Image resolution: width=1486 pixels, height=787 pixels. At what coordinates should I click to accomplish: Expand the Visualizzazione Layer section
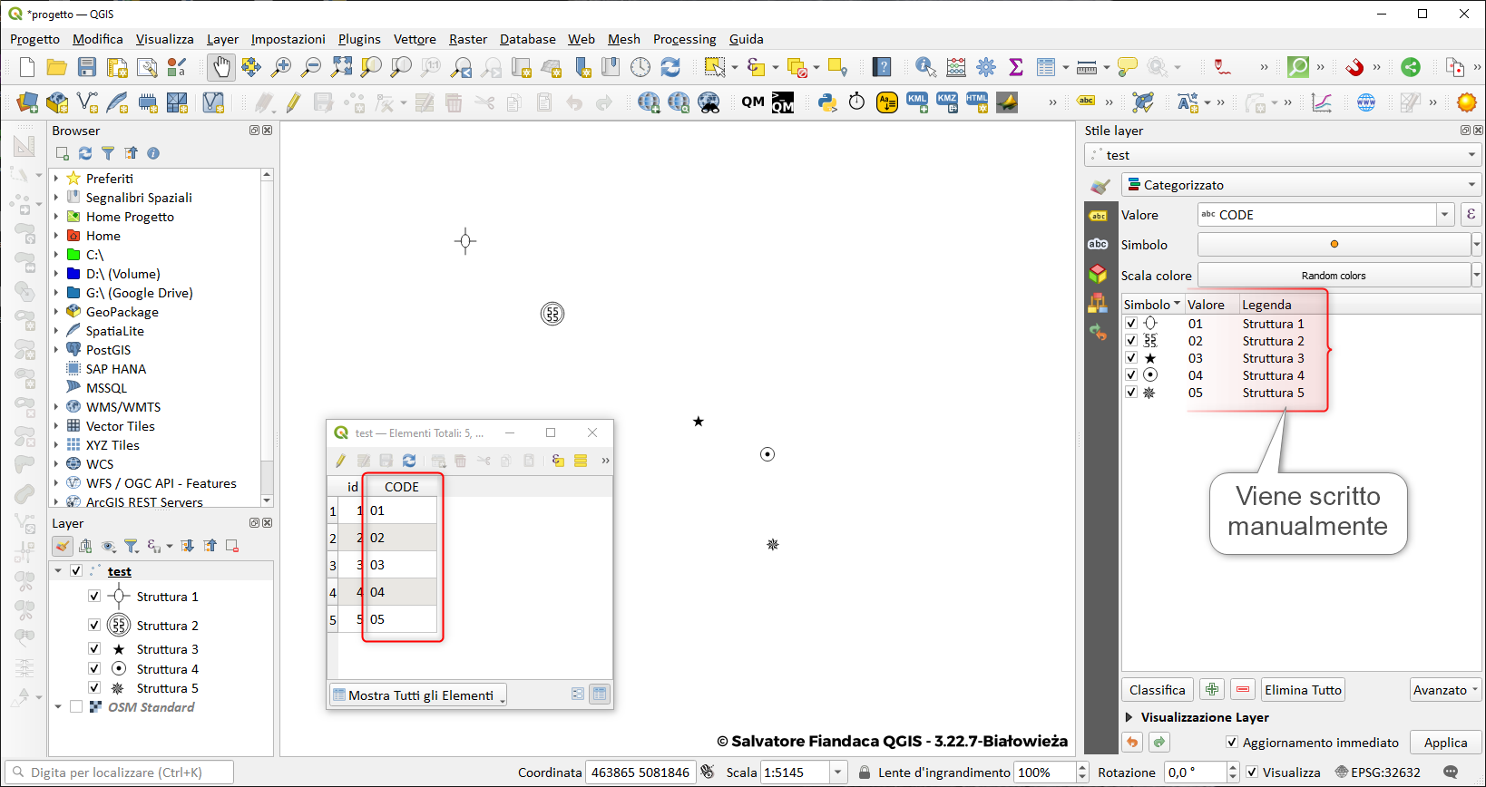pos(1129,717)
